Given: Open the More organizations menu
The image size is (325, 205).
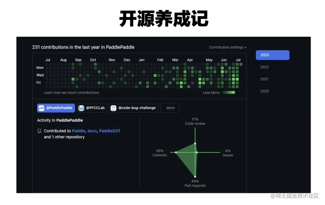Looking at the screenshot, I should click(170, 108).
